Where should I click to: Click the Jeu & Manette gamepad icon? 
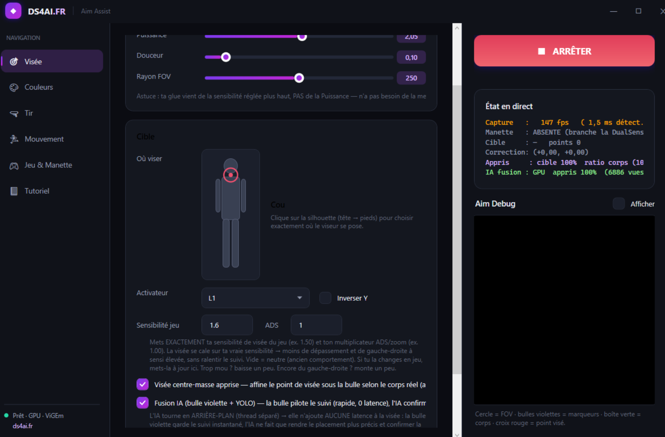pyautogui.click(x=14, y=165)
